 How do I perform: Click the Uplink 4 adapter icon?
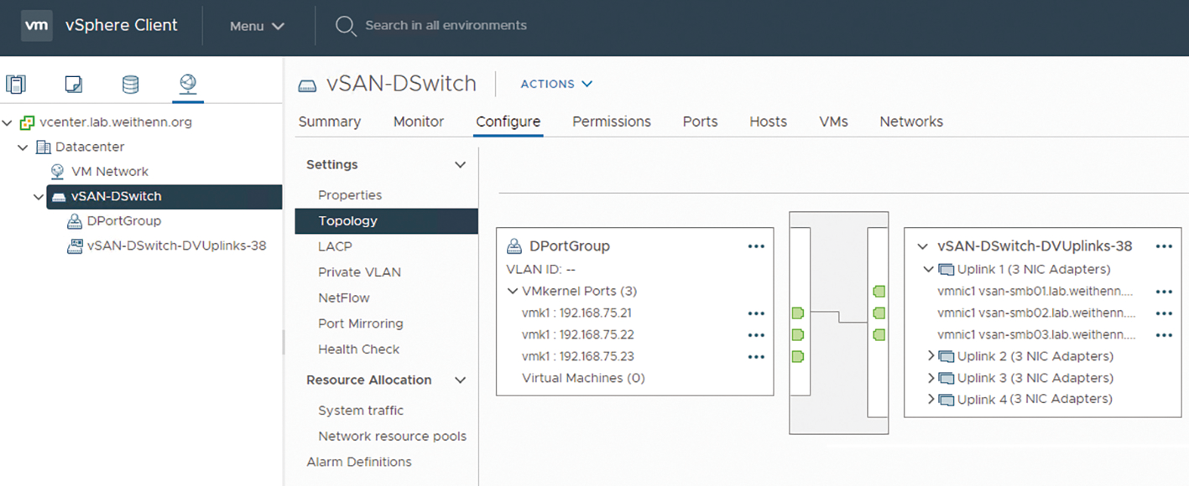(x=947, y=400)
